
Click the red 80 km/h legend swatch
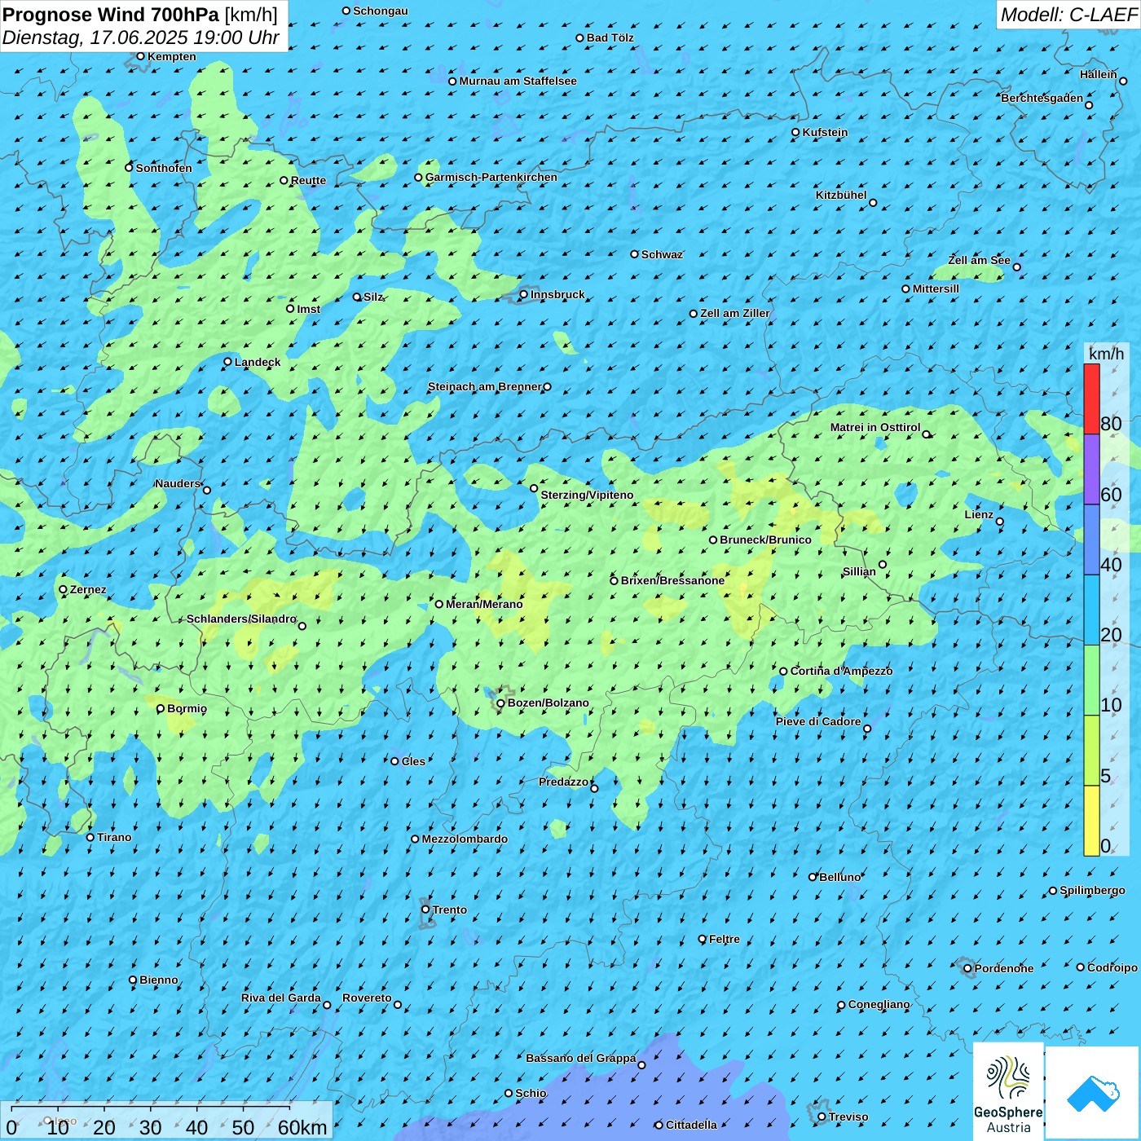click(x=1091, y=399)
